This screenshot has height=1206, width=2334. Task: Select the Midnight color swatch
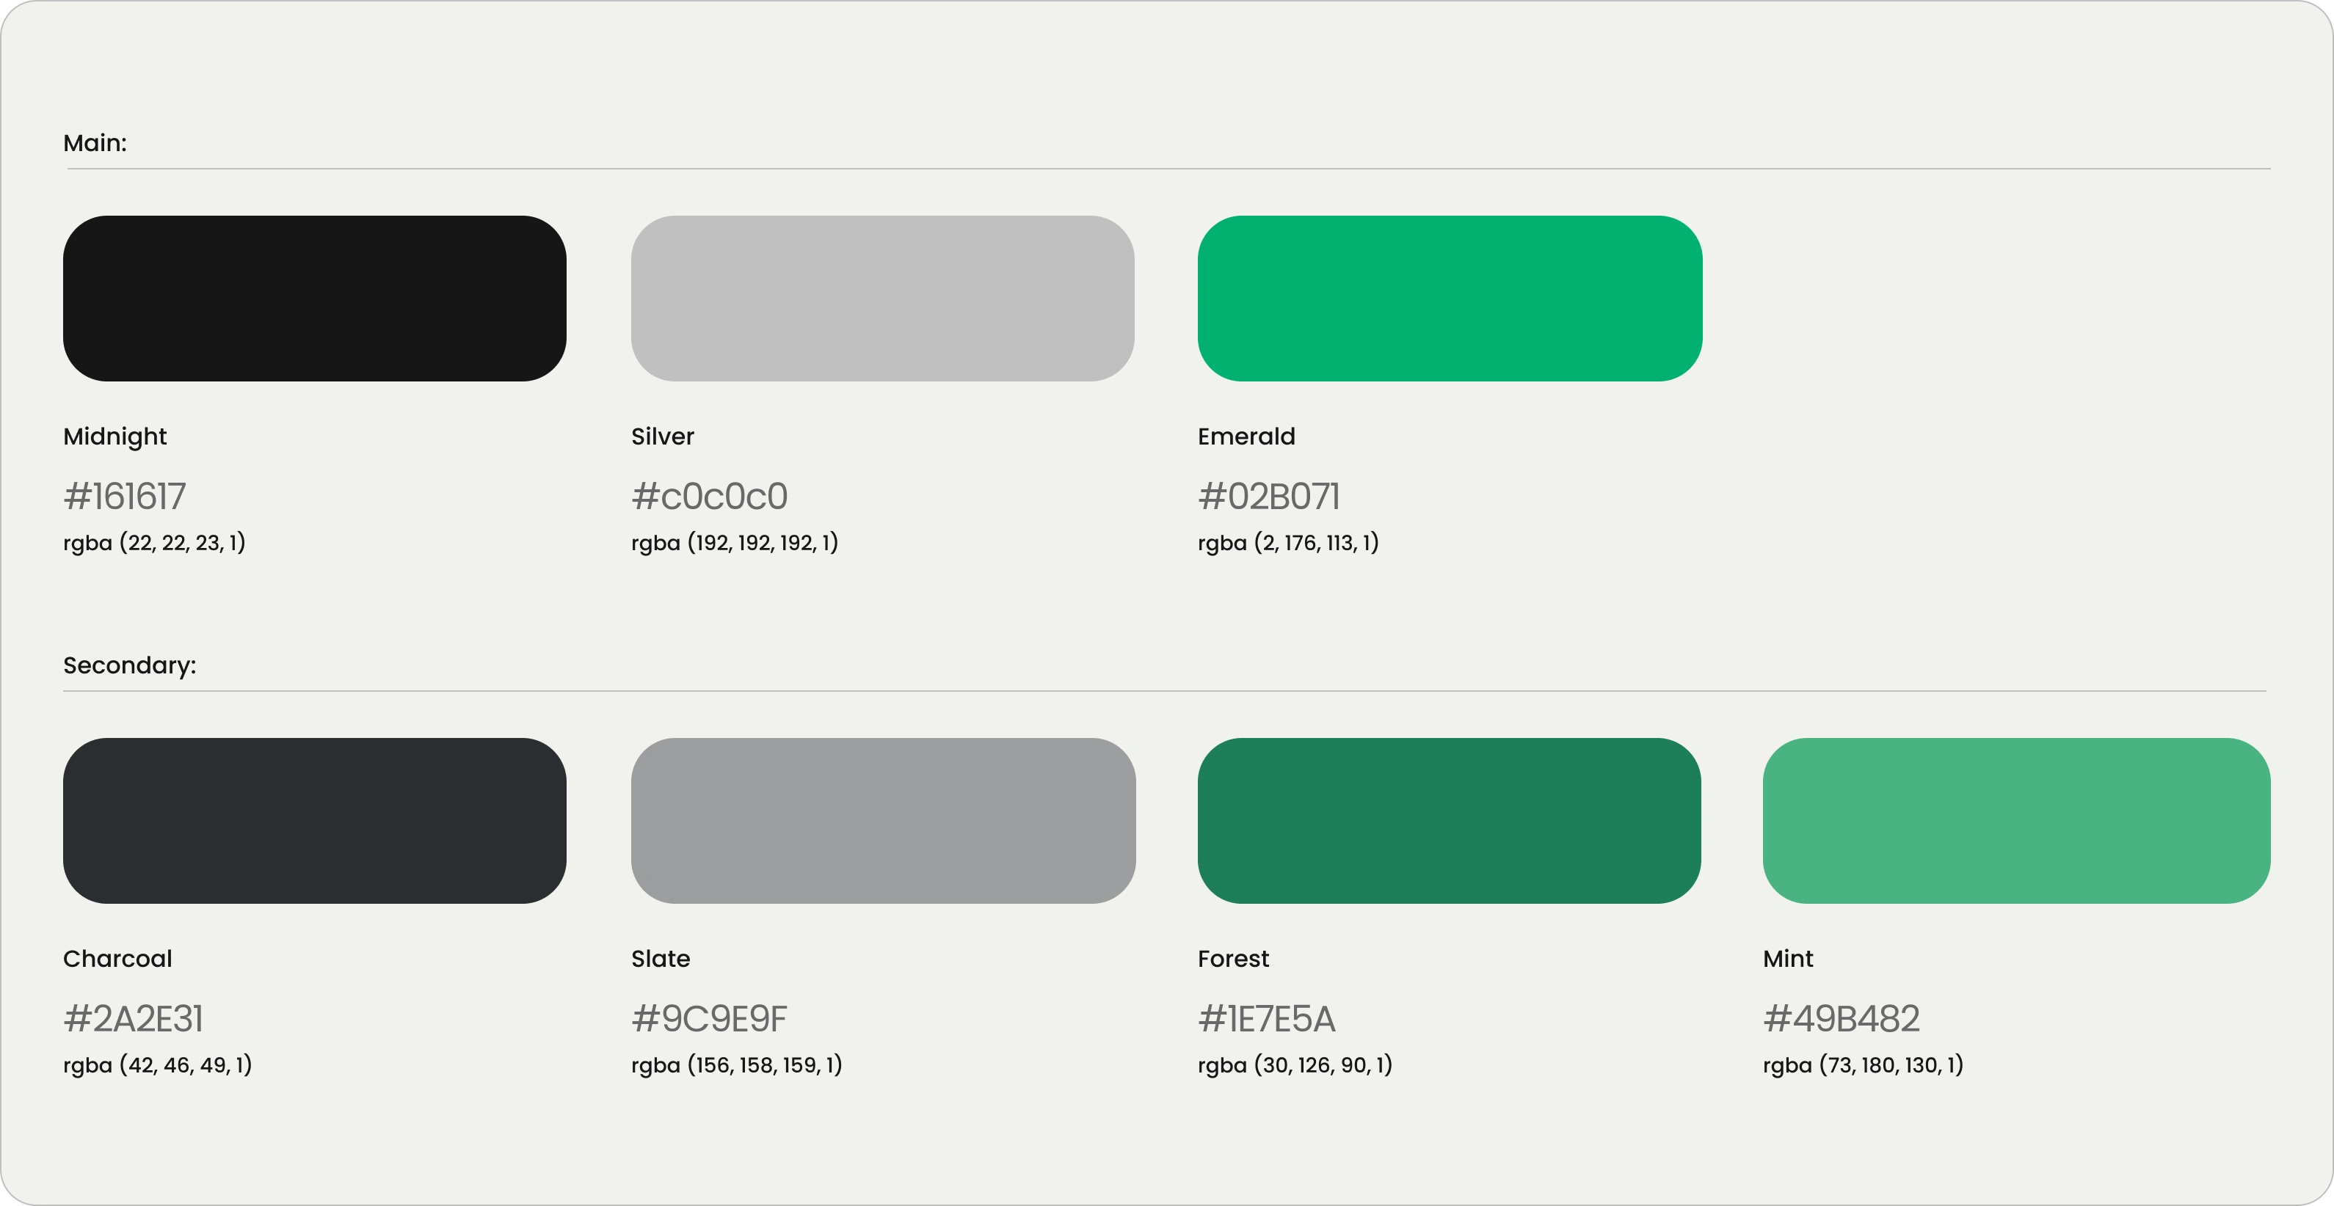(314, 298)
